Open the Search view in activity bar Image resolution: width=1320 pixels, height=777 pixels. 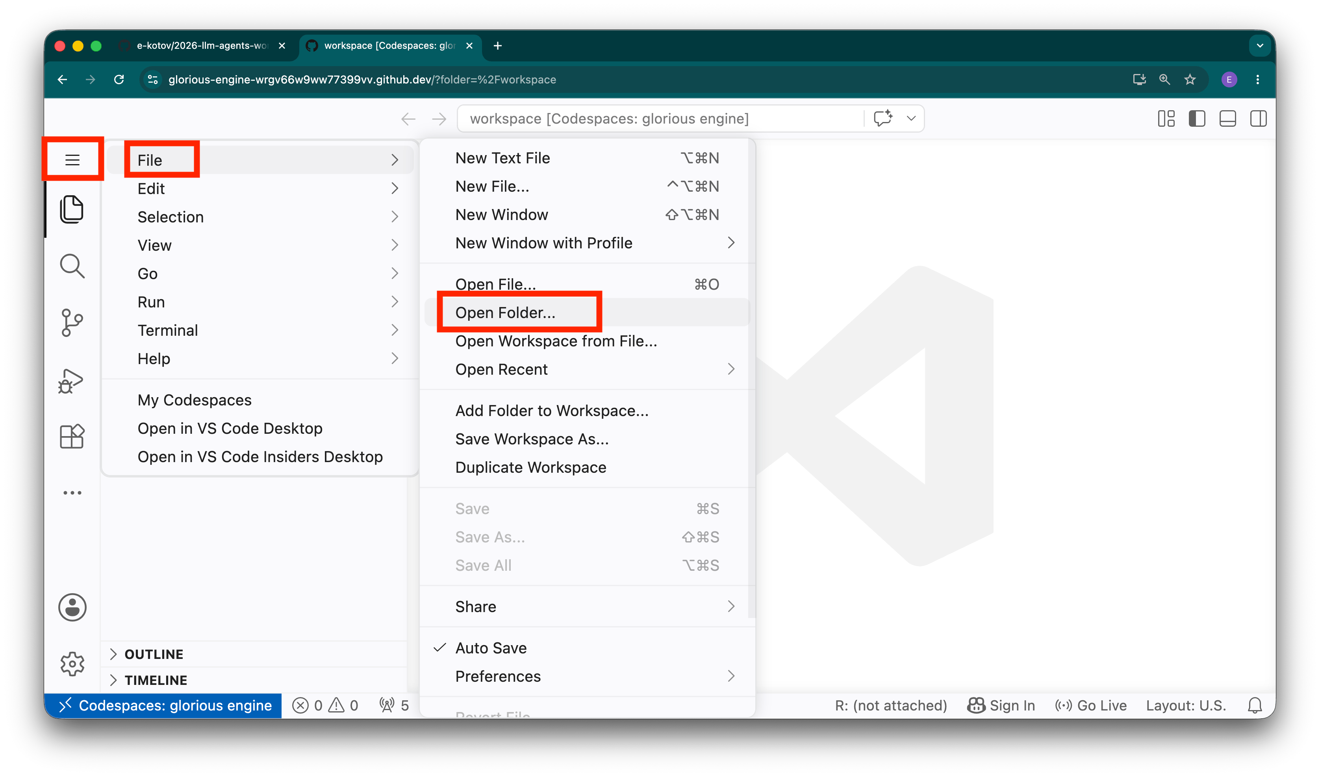(72, 266)
